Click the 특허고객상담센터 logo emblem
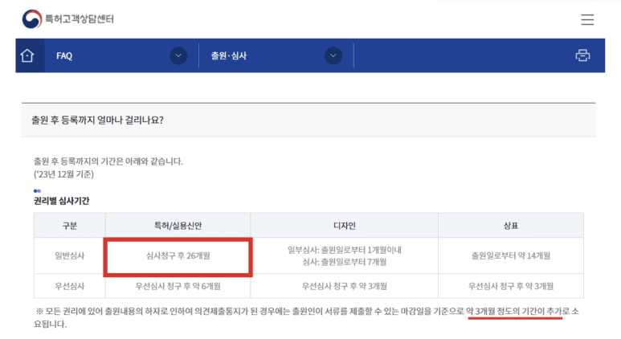The height and width of the screenshot is (339, 621). pos(31,19)
